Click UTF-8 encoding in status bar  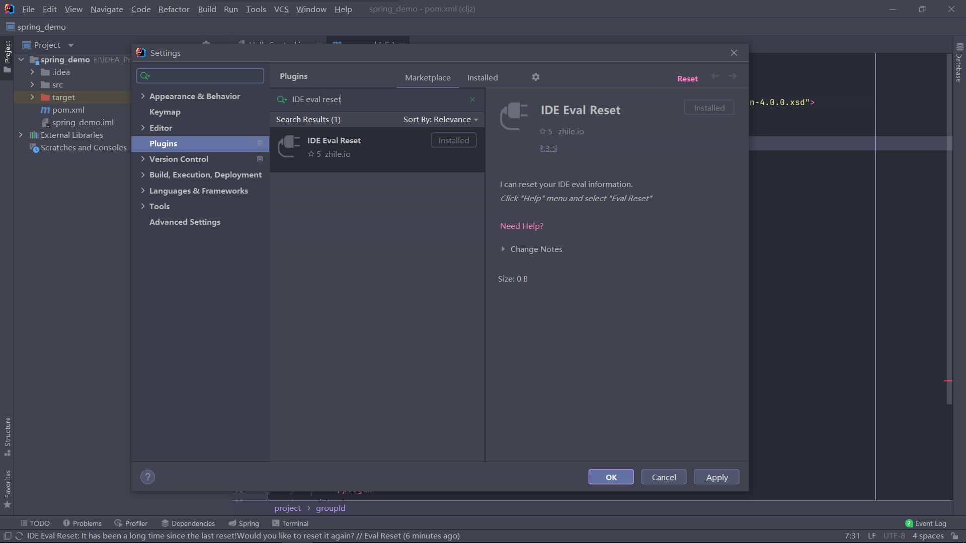(x=894, y=536)
